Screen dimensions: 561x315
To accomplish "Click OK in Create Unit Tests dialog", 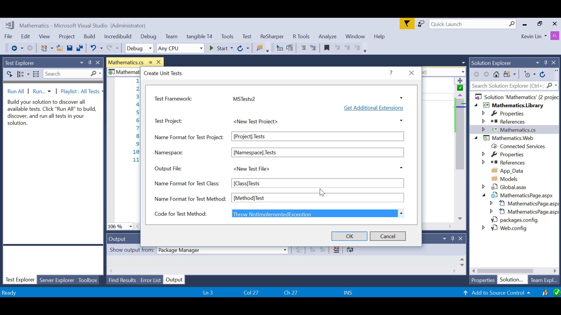I will click(x=349, y=236).
